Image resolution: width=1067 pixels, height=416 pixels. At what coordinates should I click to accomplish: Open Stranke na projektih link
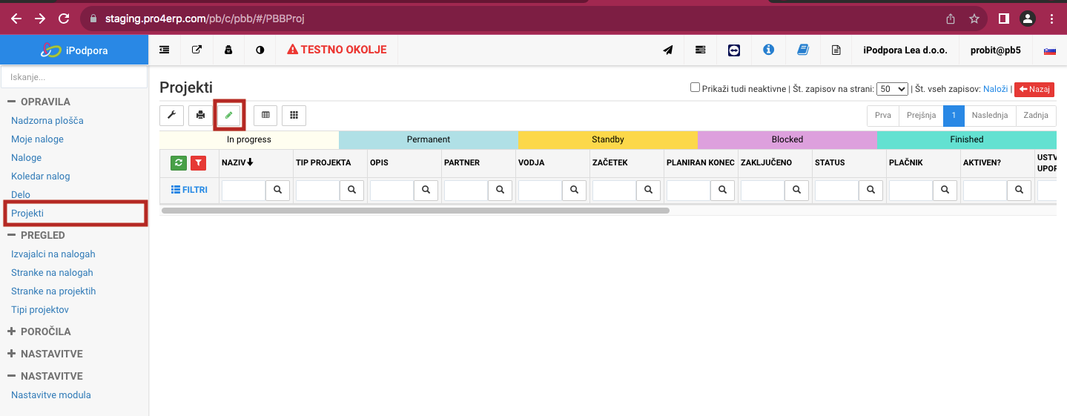tap(53, 291)
